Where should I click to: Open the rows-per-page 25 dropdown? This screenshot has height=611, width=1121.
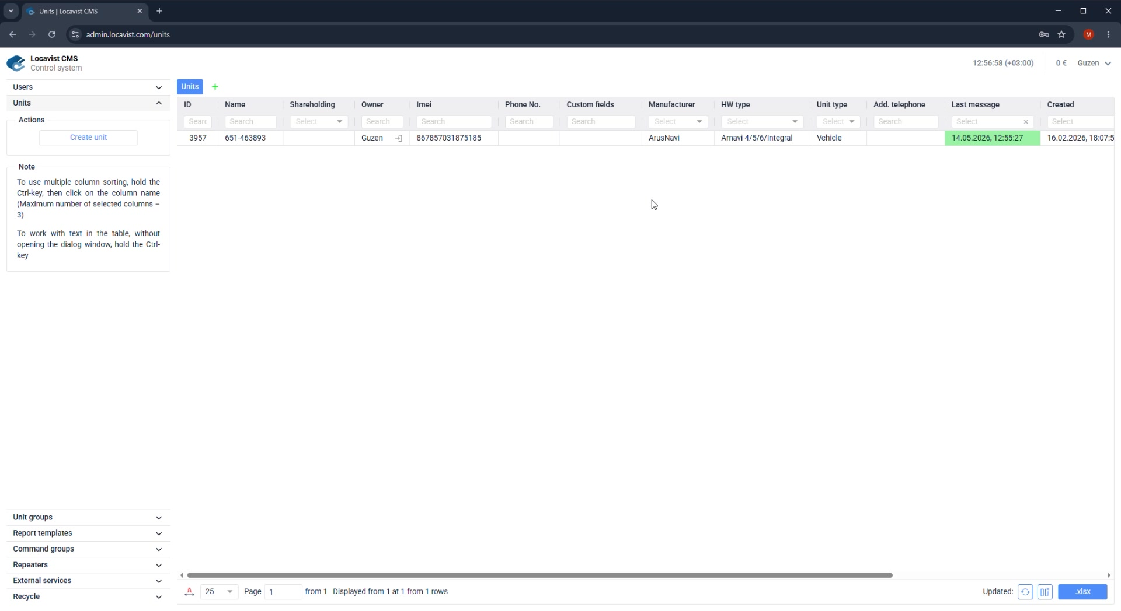(219, 592)
